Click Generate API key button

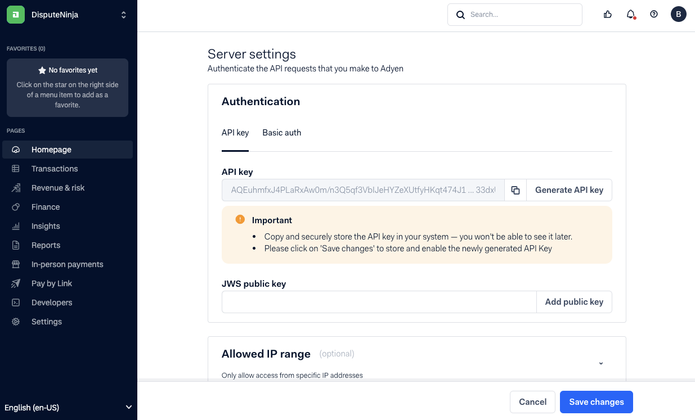pos(569,190)
